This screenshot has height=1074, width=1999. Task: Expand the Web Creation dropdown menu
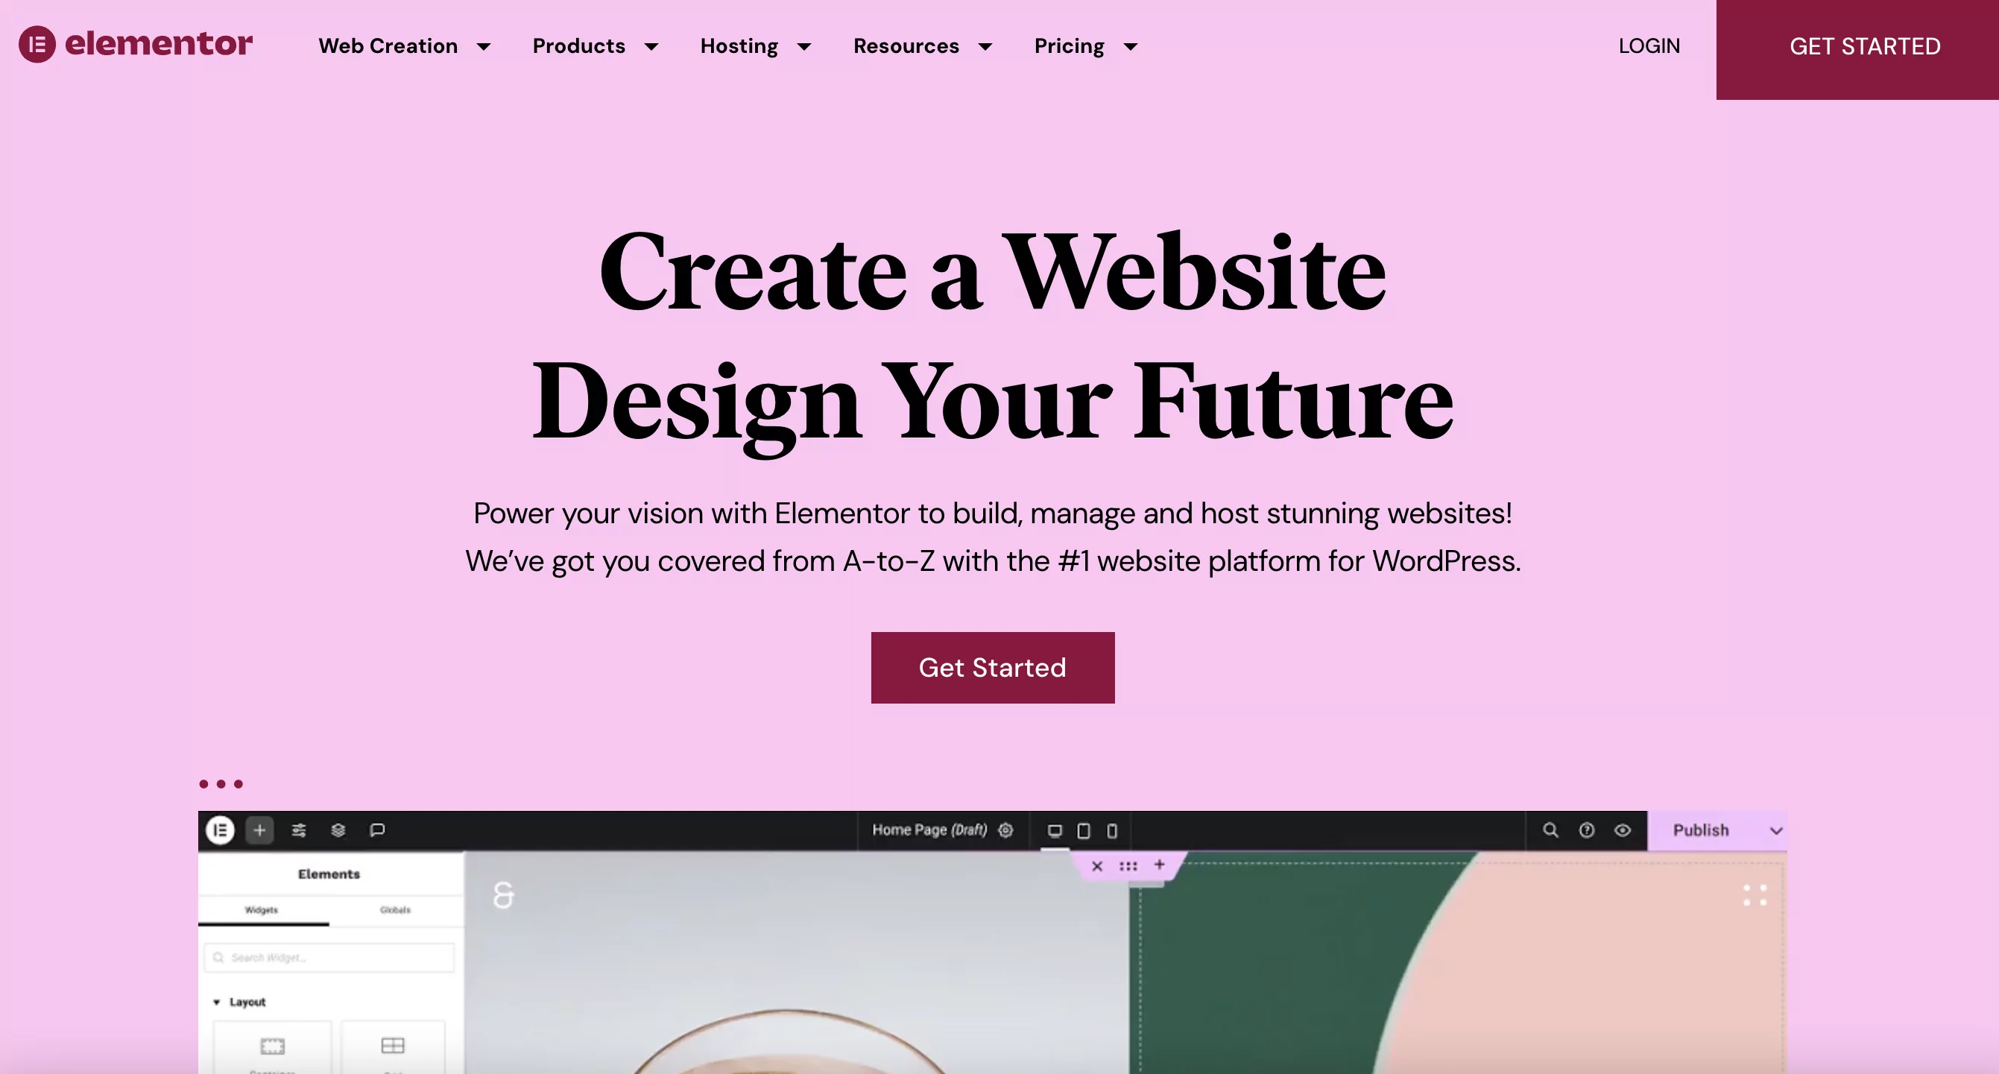(x=389, y=46)
